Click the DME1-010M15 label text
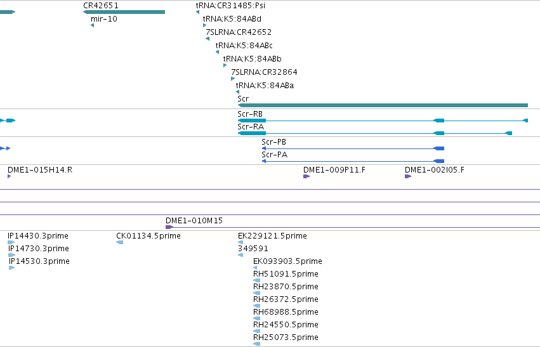The height and width of the screenshot is (347, 540). pyautogui.click(x=194, y=221)
